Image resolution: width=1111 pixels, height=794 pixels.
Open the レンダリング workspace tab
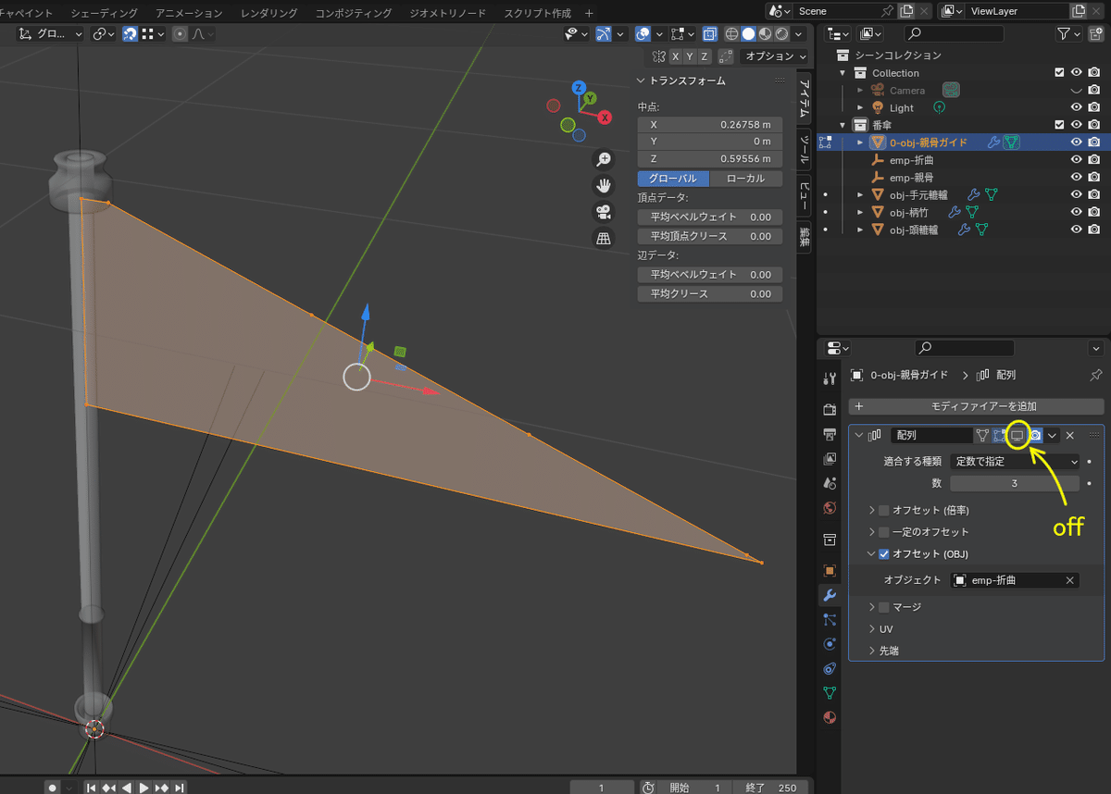coord(268,13)
